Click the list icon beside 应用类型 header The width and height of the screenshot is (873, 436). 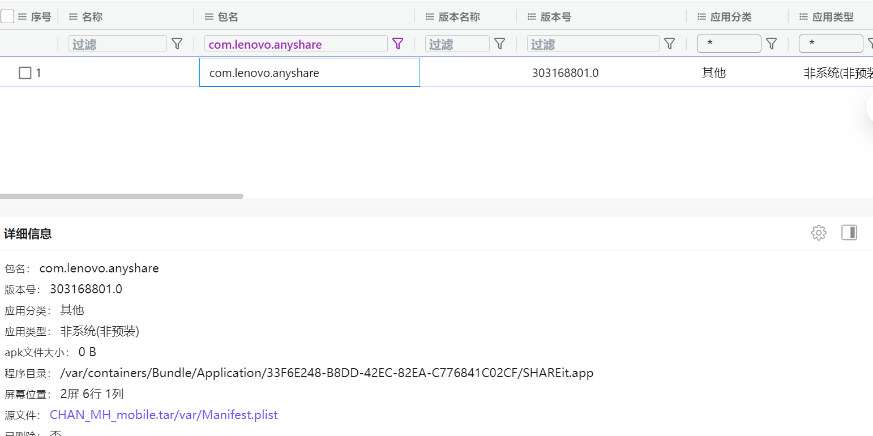[803, 17]
